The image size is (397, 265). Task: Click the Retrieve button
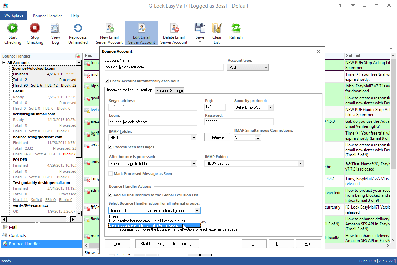[217, 137]
